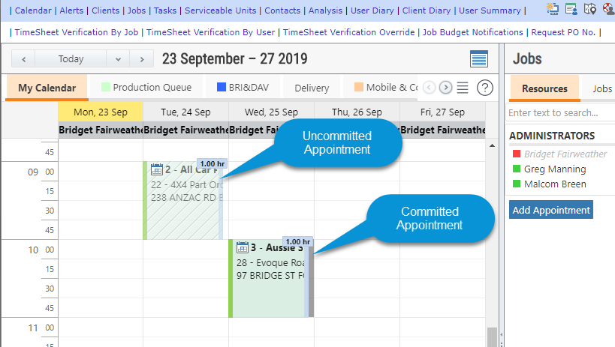
Task: Open the Client Diary link
Action: tap(427, 10)
